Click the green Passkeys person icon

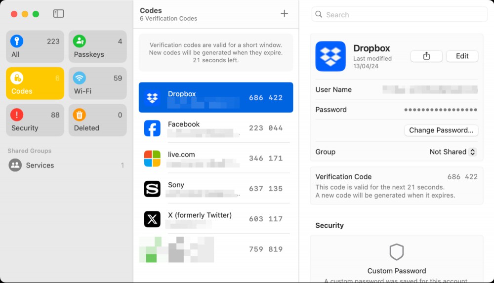pos(80,41)
